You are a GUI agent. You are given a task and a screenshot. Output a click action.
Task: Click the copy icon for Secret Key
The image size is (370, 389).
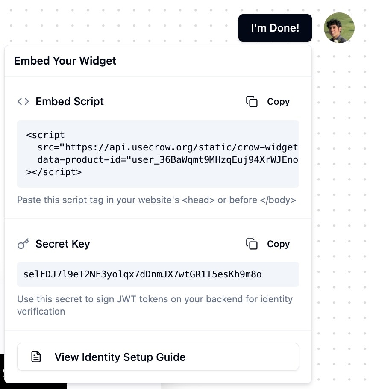(x=252, y=244)
